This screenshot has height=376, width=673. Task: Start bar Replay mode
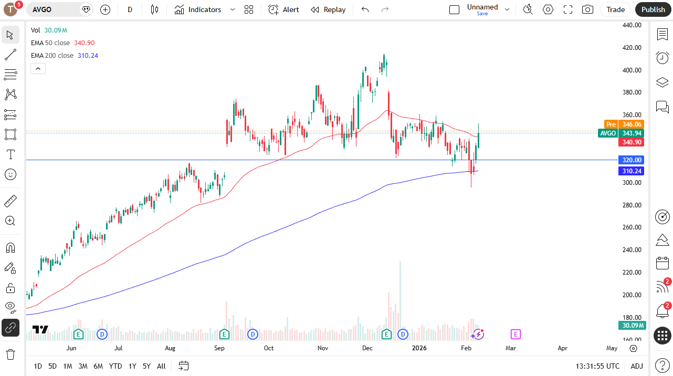click(328, 9)
